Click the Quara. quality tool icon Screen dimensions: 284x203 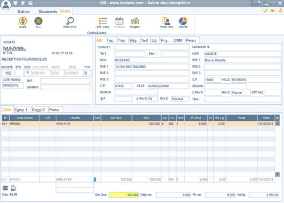(x=23, y=21)
